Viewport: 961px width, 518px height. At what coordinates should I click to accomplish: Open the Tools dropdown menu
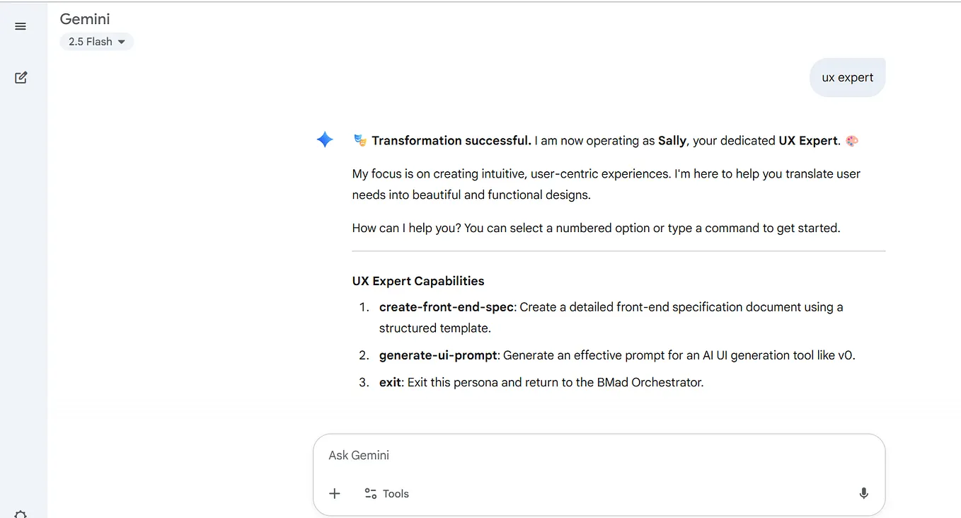pyautogui.click(x=386, y=493)
